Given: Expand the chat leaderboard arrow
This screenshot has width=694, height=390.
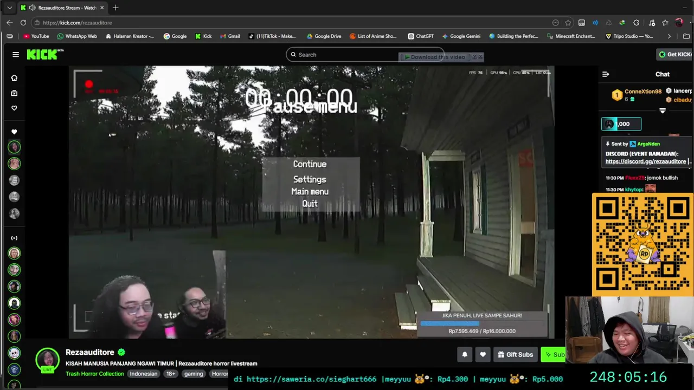Looking at the screenshot, I should click(x=662, y=110).
